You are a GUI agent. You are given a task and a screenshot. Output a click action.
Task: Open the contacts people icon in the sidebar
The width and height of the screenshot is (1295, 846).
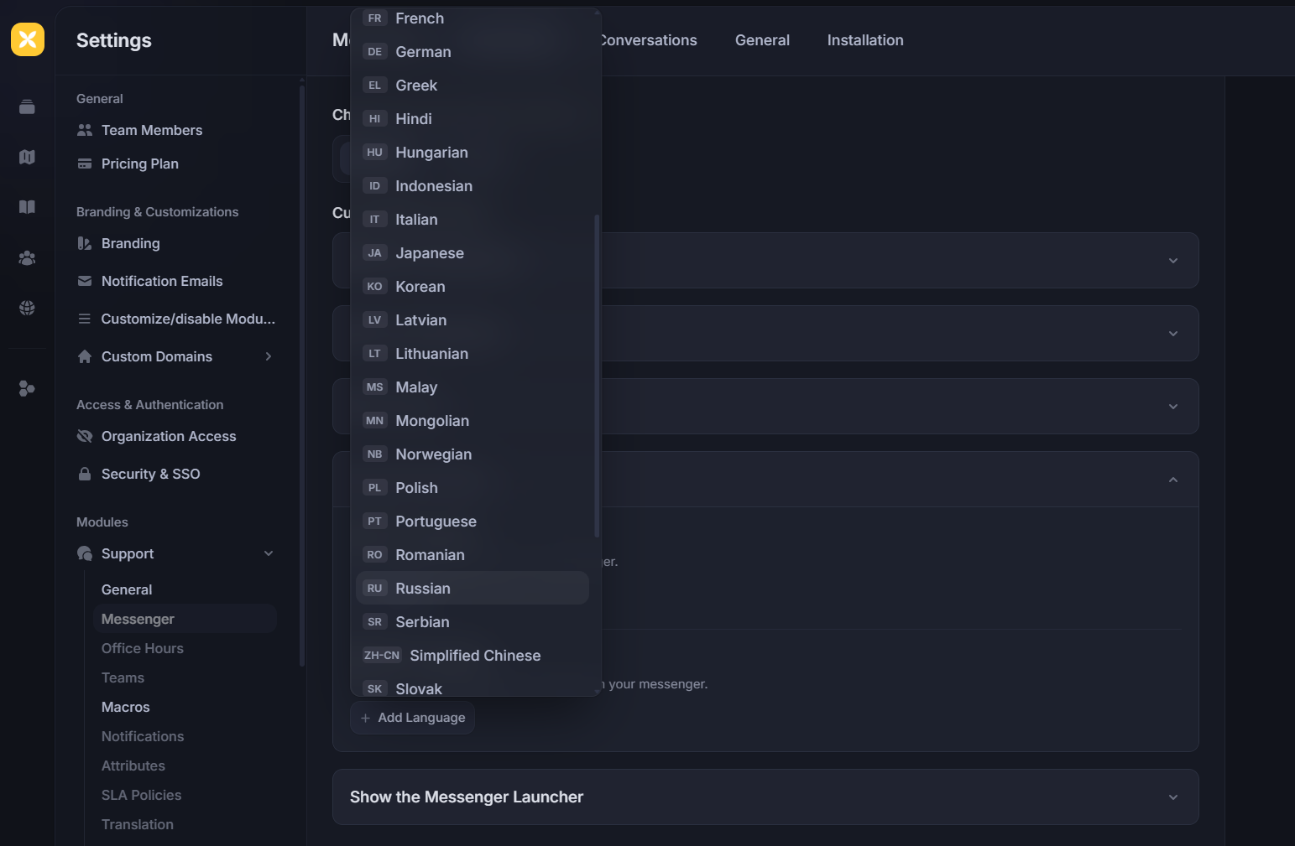(x=27, y=258)
